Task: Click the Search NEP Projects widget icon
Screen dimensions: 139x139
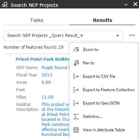Action: [x=5, y=5]
